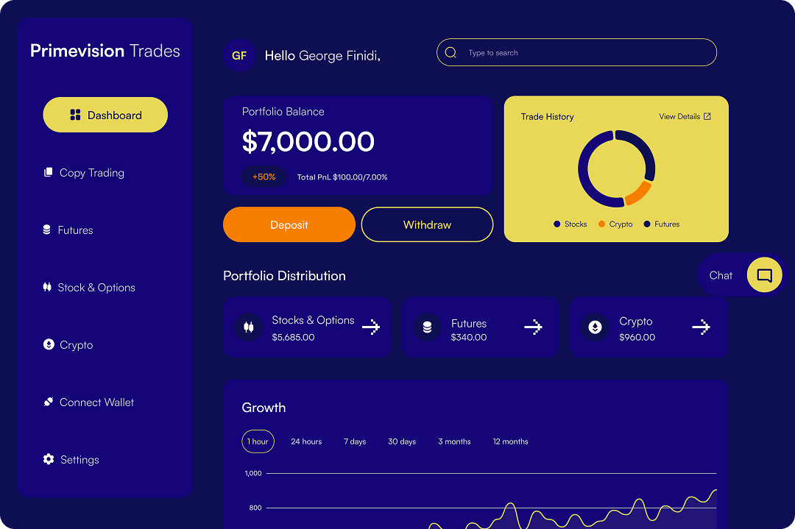Screen dimensions: 795x529
Task: Click the Dashboard grid icon
Action: pos(76,115)
